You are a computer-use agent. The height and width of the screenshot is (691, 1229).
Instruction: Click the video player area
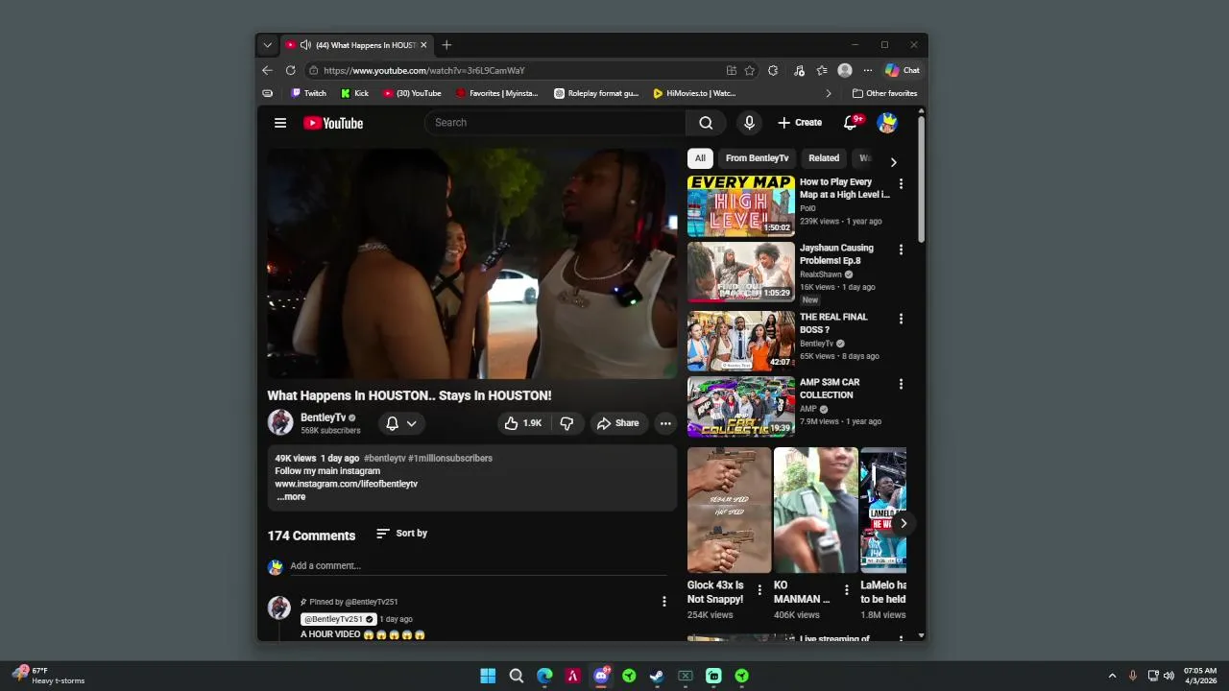[x=471, y=263]
